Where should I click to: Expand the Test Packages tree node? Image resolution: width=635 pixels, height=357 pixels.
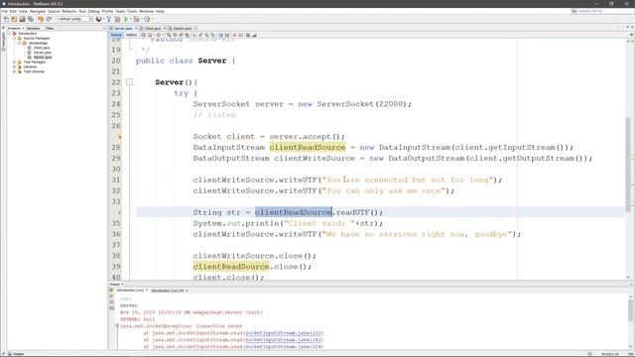click(x=14, y=61)
